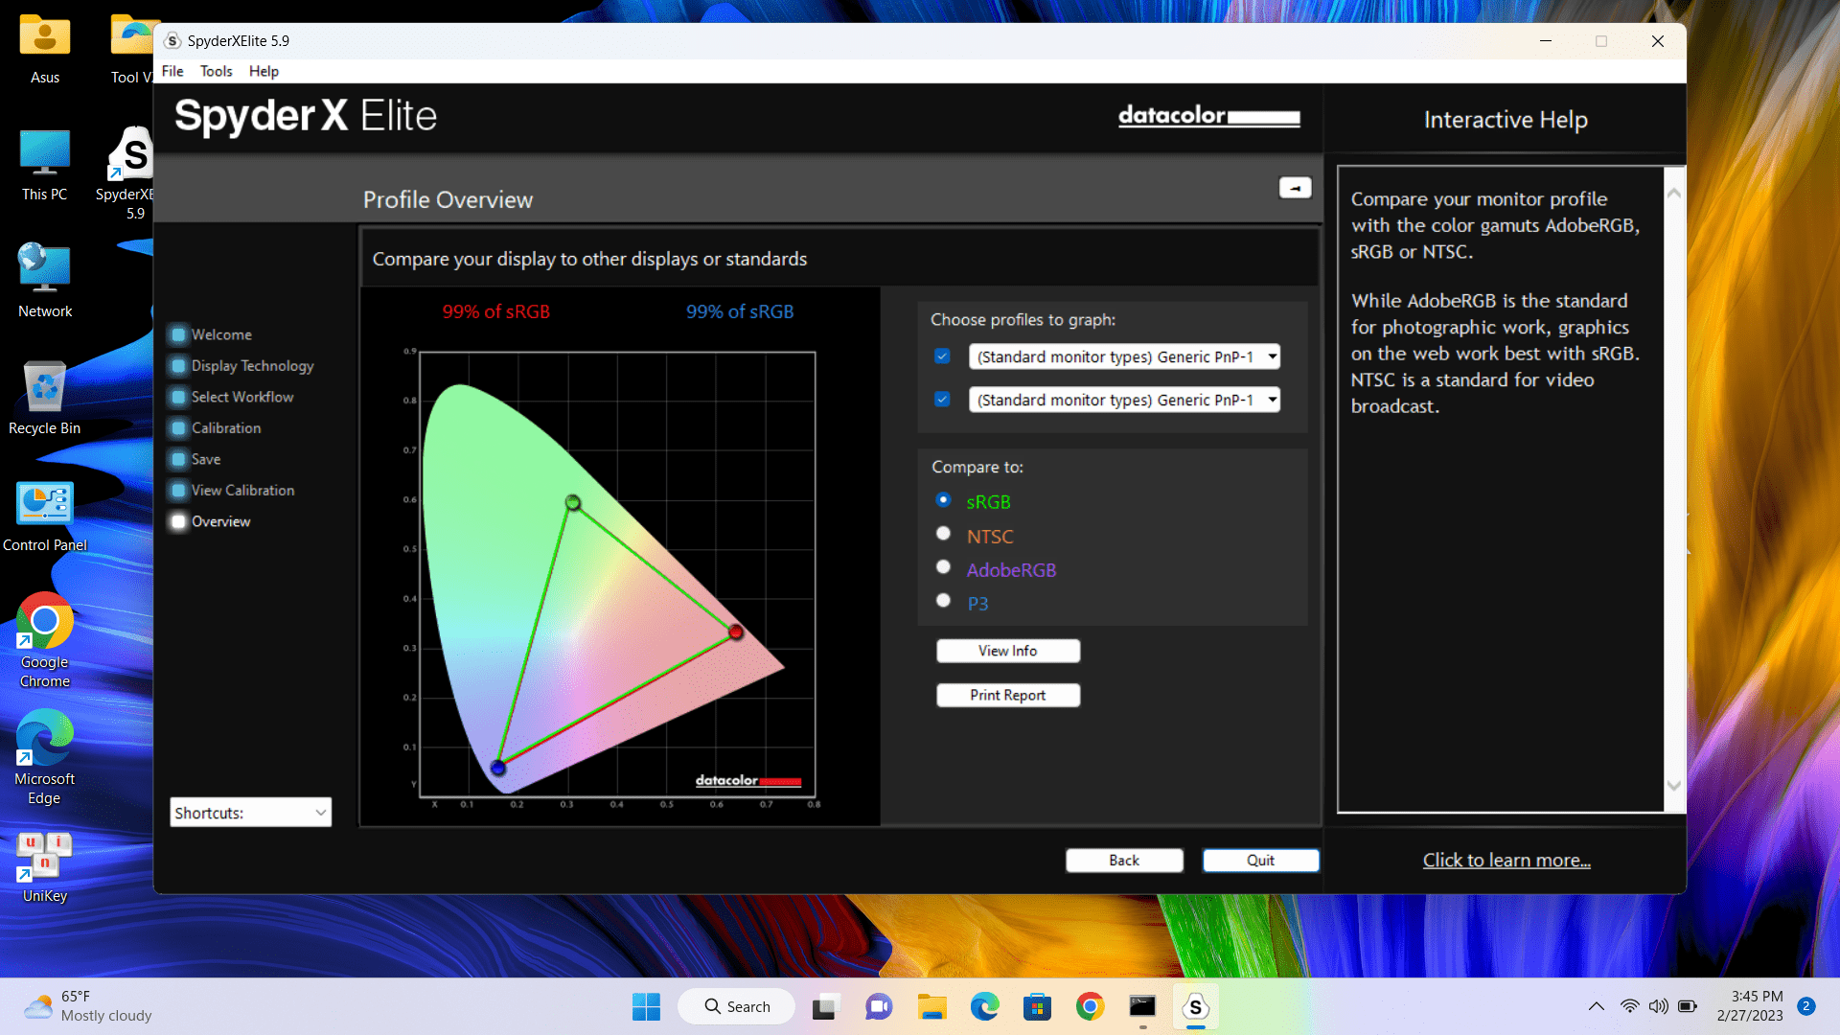Click the Quit button

[x=1260, y=861]
